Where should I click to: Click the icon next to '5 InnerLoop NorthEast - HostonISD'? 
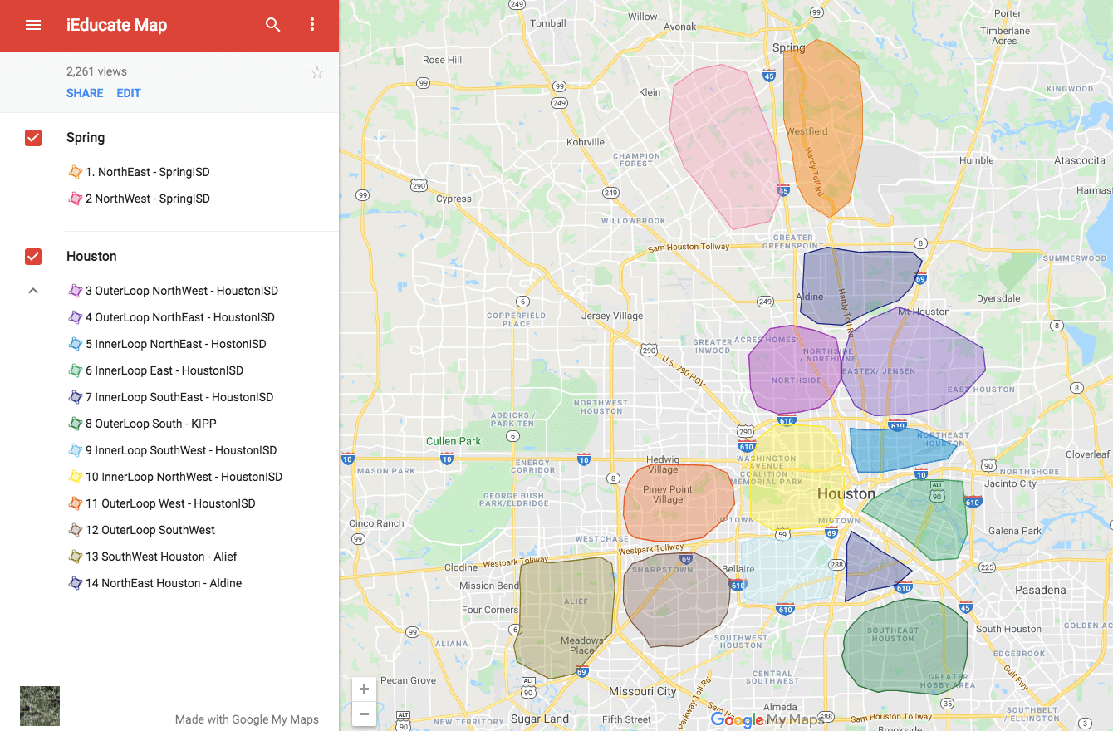(75, 344)
